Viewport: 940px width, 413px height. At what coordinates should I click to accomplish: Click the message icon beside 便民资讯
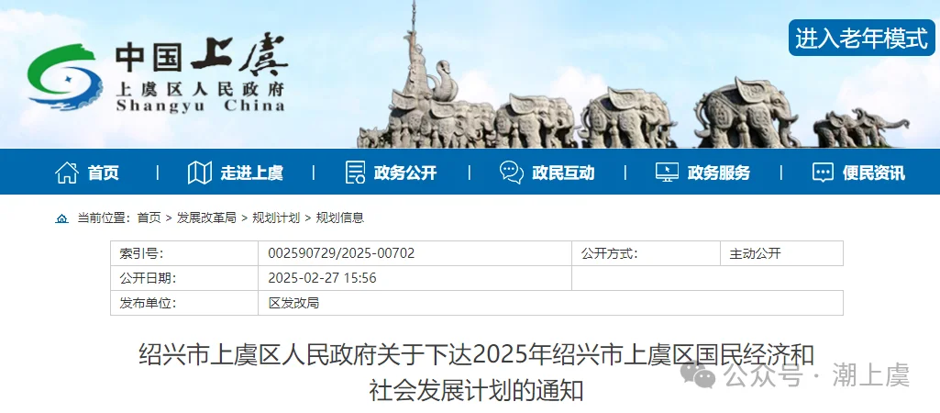[x=823, y=173]
